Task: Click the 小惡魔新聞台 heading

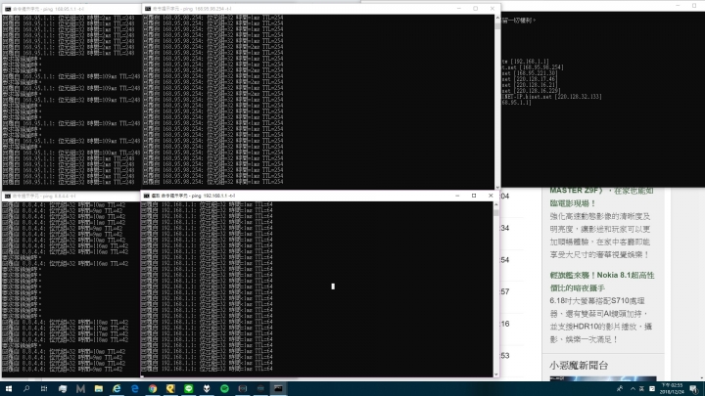Action: 579,366
